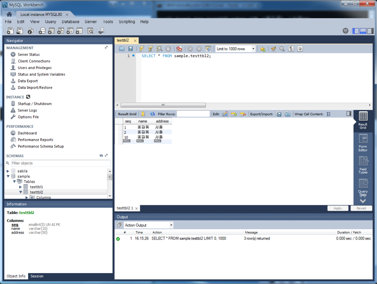
Task: Search table data icon in main toolbar
Action: 90,31
